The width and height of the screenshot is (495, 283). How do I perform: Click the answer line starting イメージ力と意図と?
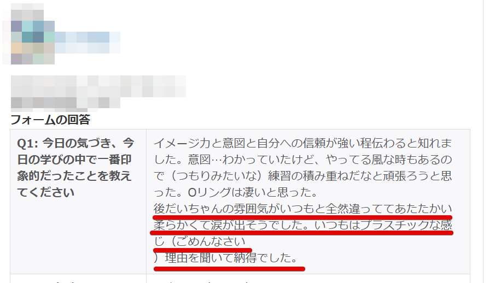coord(303,143)
